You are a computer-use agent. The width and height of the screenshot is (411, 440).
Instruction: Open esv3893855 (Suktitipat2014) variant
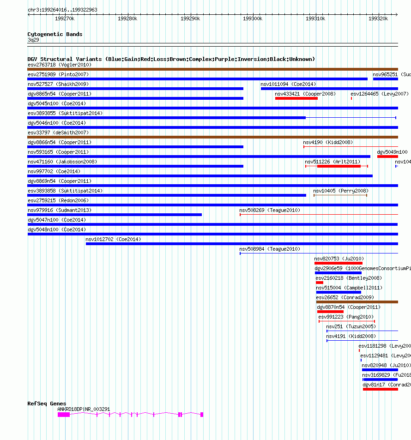pos(65,113)
